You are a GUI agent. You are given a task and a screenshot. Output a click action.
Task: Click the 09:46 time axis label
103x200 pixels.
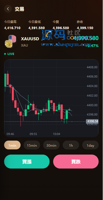(10, 134)
